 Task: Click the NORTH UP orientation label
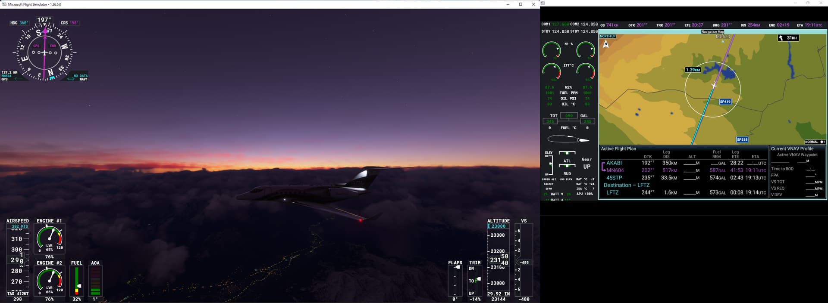tap(608, 36)
